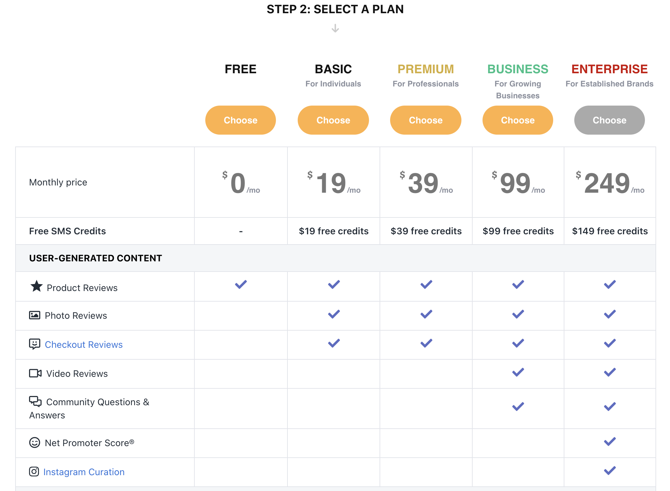Viewport: 670px width, 491px height.
Task: Click the PREMIUM plan heading
Action: point(425,69)
